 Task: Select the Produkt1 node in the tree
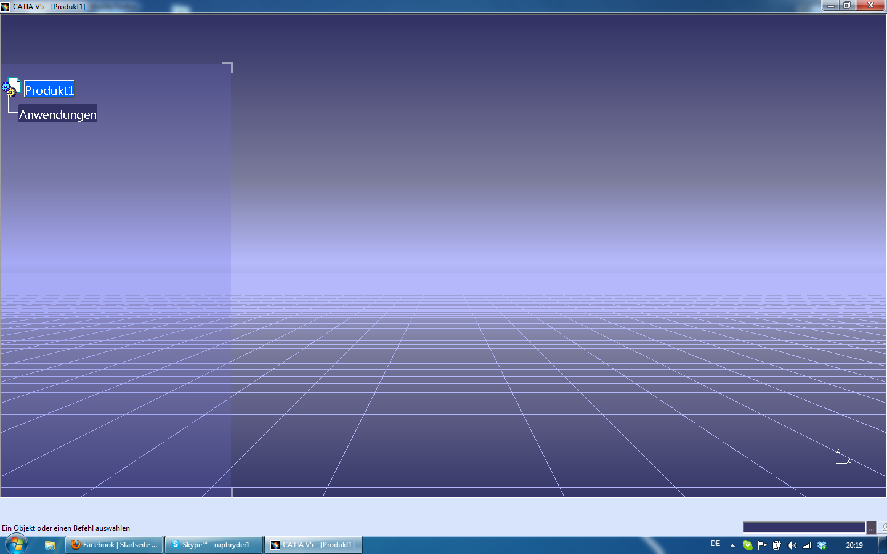click(x=49, y=90)
